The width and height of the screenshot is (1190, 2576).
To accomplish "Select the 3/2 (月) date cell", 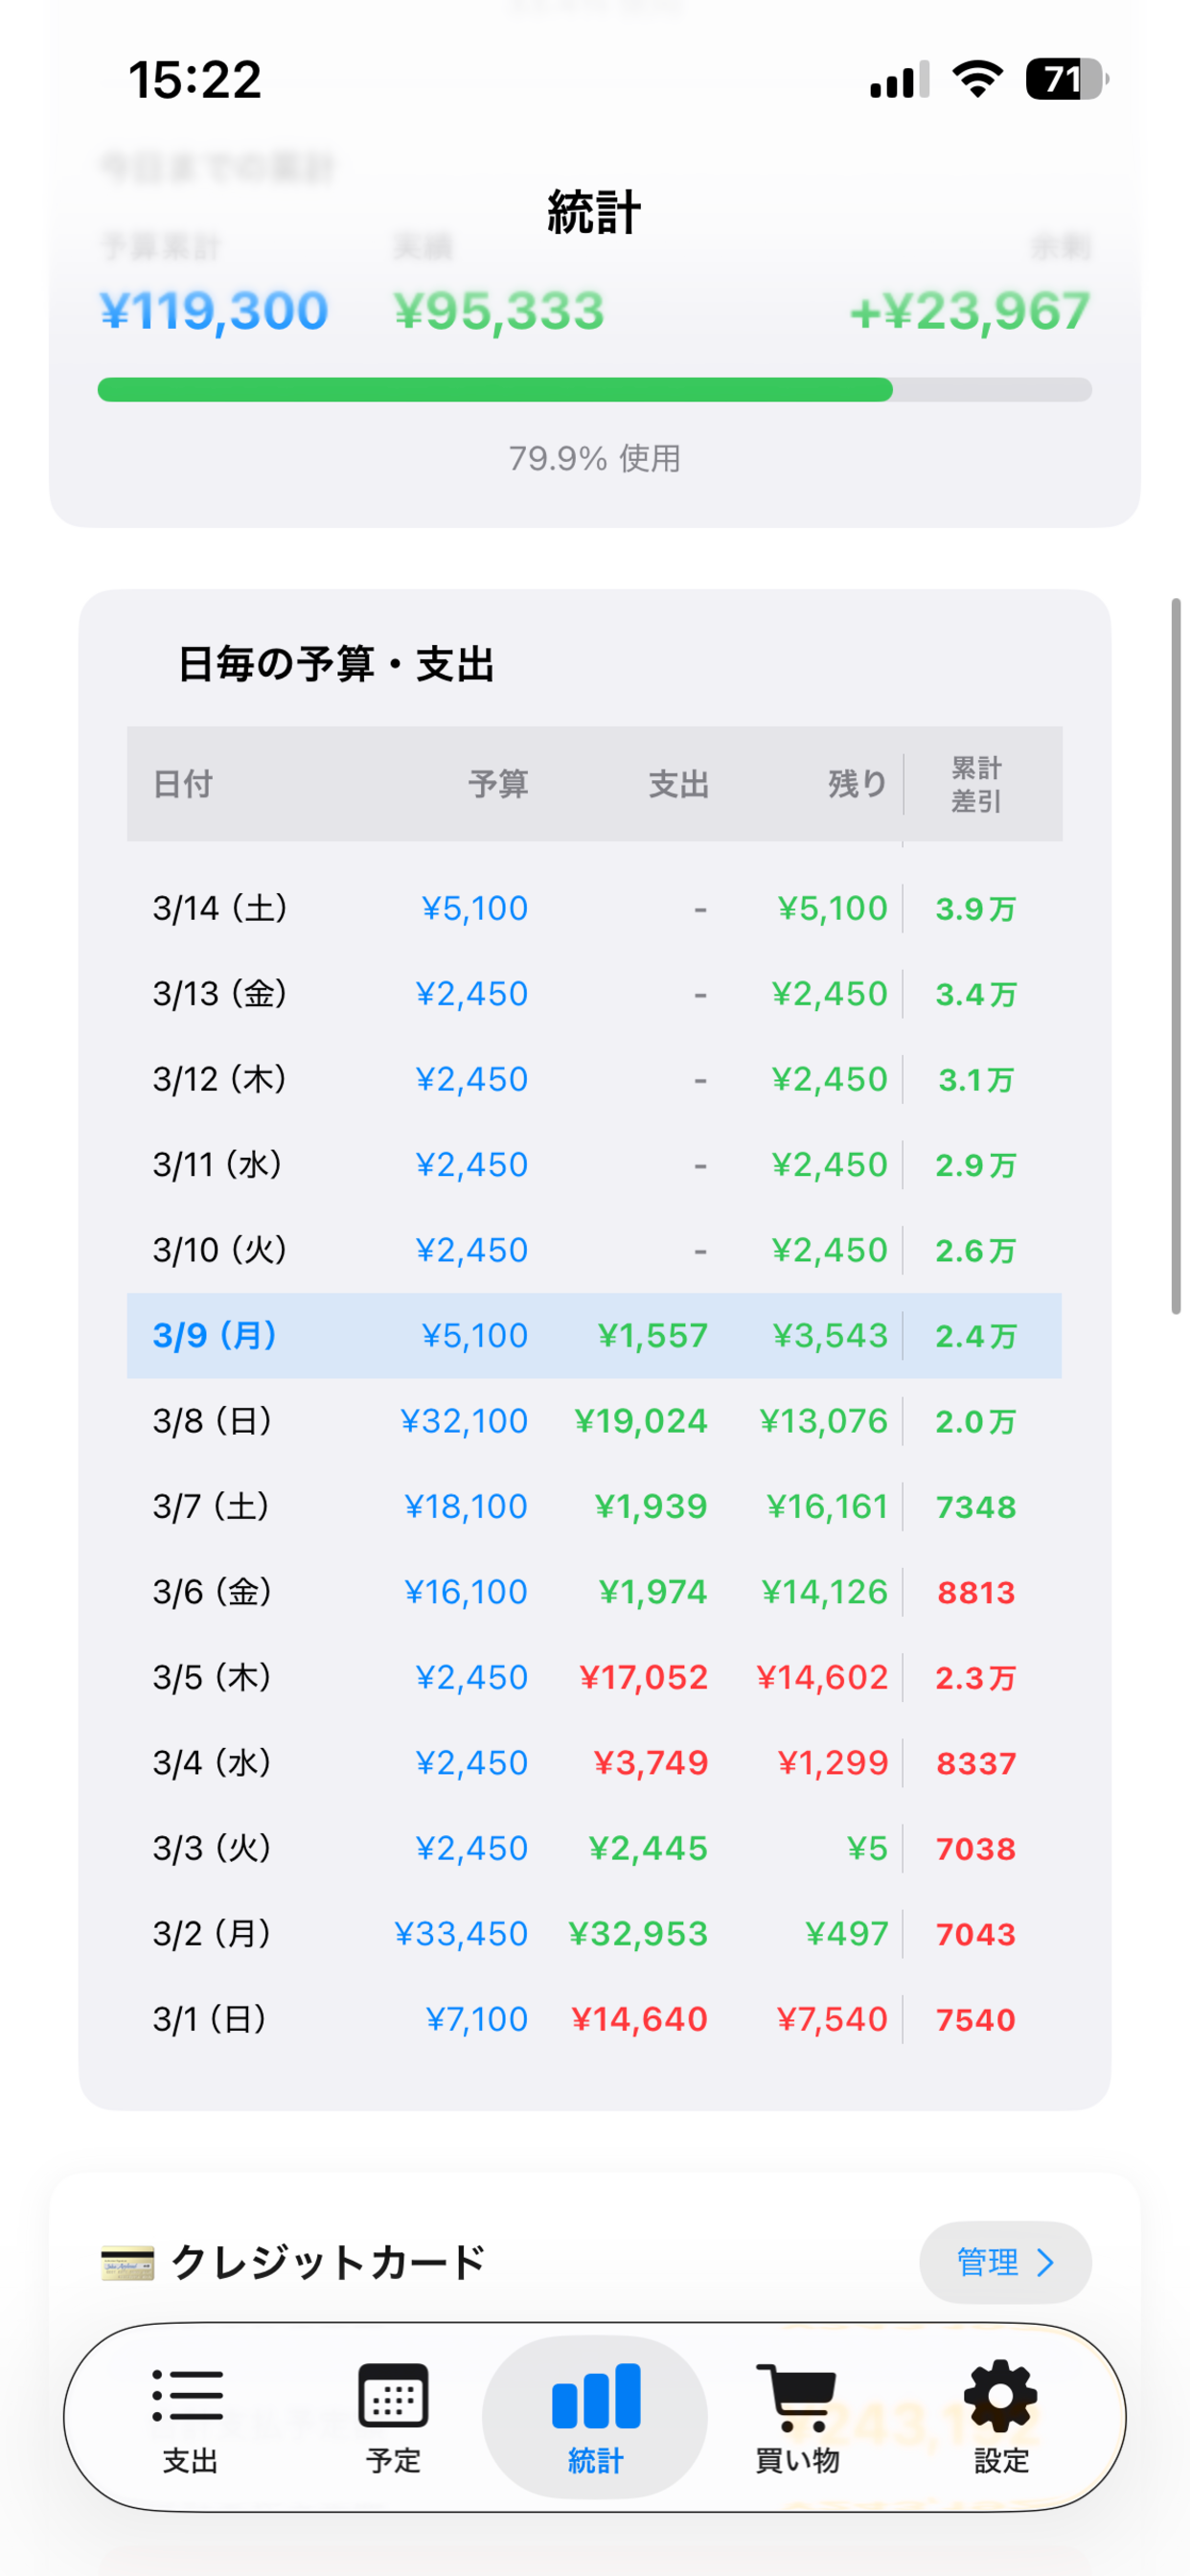I will 212,1934.
